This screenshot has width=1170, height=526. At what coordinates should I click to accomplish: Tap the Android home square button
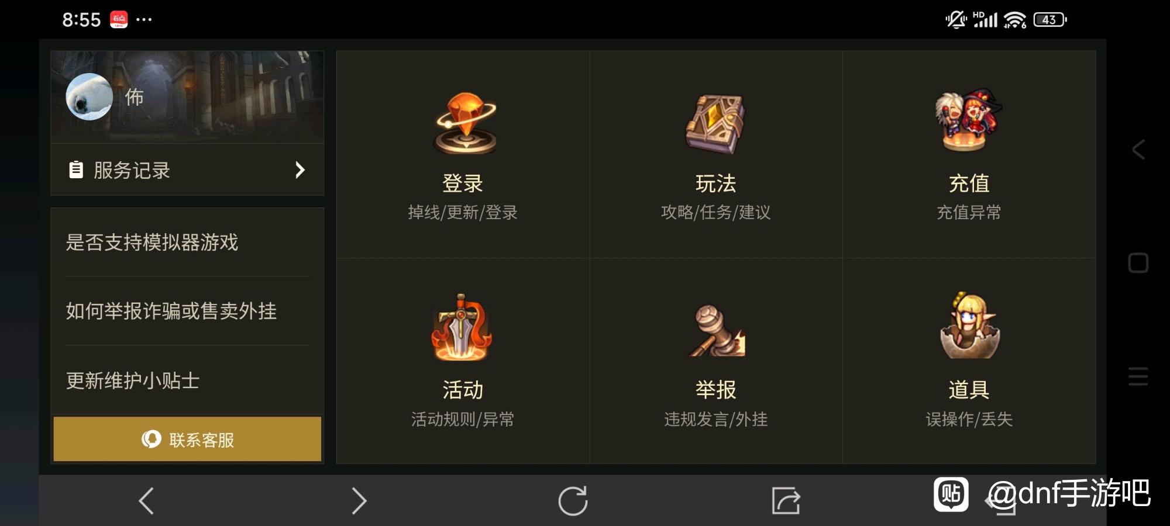tap(1138, 263)
